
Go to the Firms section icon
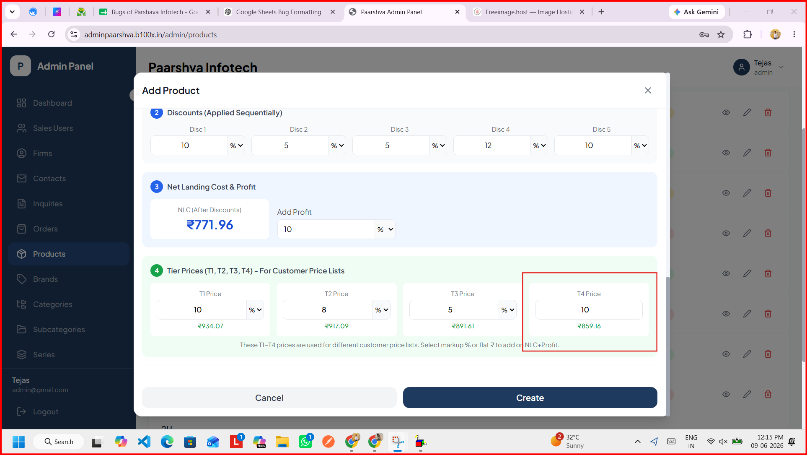(x=21, y=153)
